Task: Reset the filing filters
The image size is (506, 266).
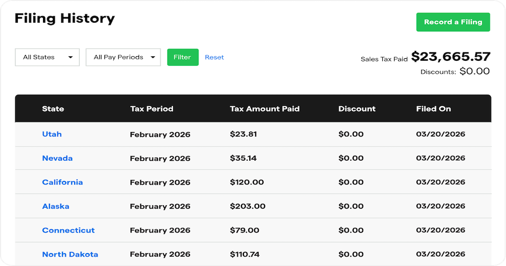Action: tap(214, 57)
